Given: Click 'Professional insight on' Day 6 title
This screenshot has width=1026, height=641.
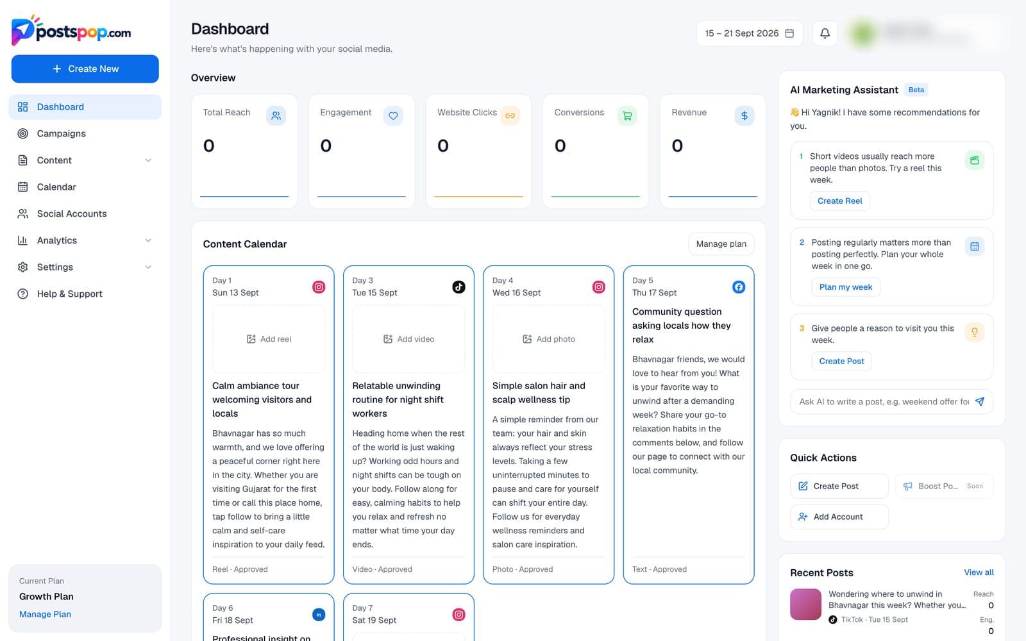Looking at the screenshot, I should (x=261, y=638).
